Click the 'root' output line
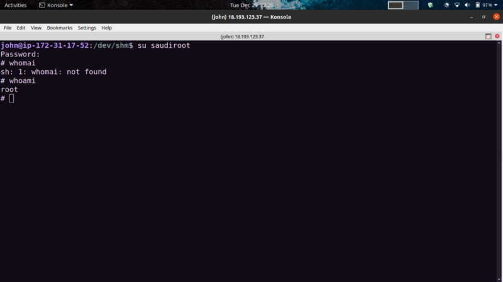Image resolution: width=503 pixels, height=282 pixels. click(9, 90)
